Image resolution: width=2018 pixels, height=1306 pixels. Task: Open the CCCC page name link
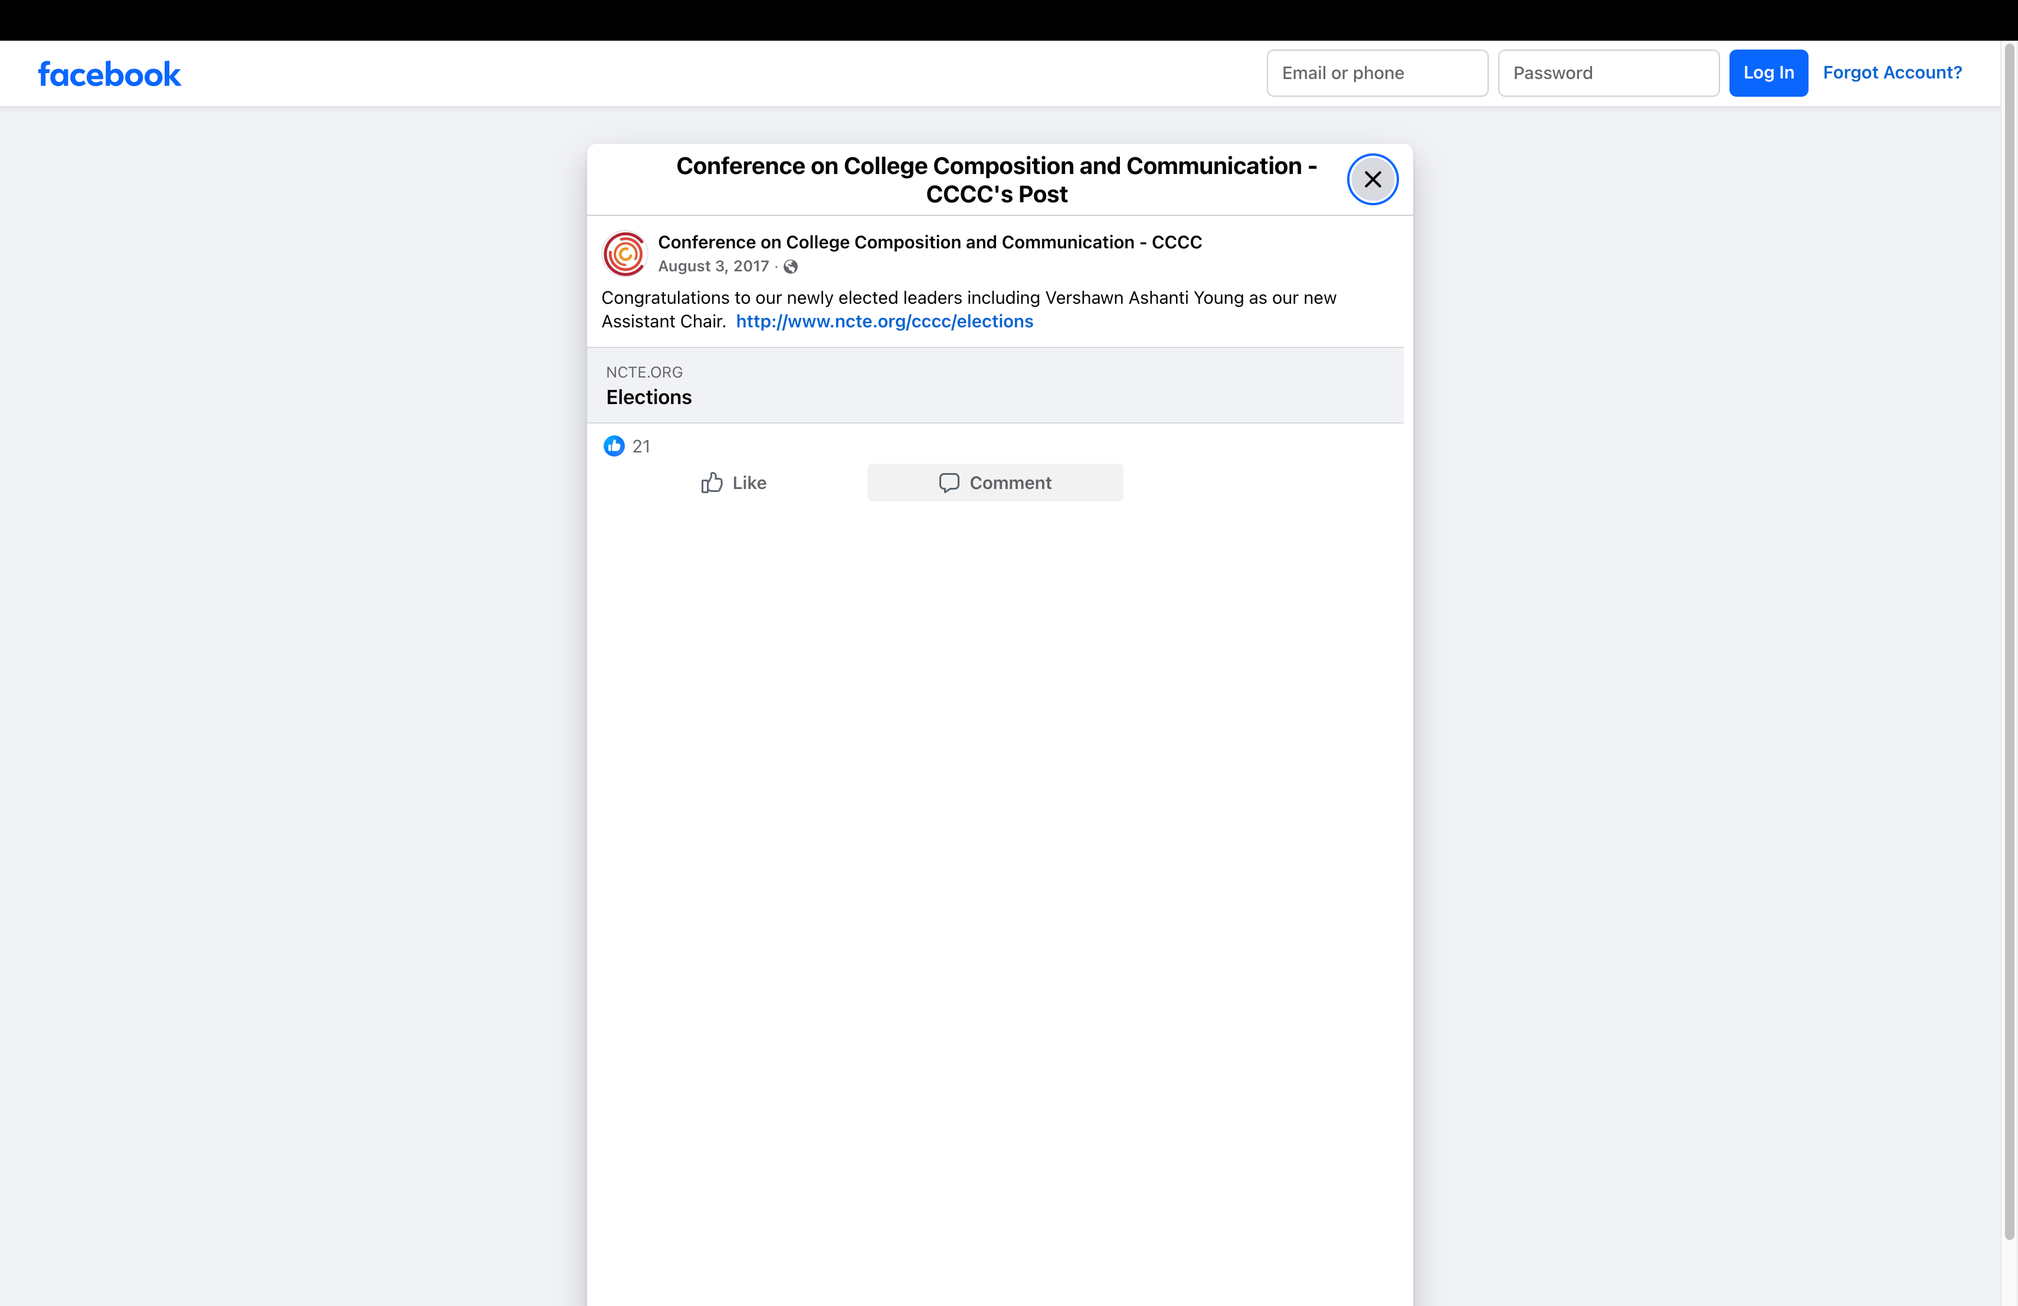[x=929, y=242]
